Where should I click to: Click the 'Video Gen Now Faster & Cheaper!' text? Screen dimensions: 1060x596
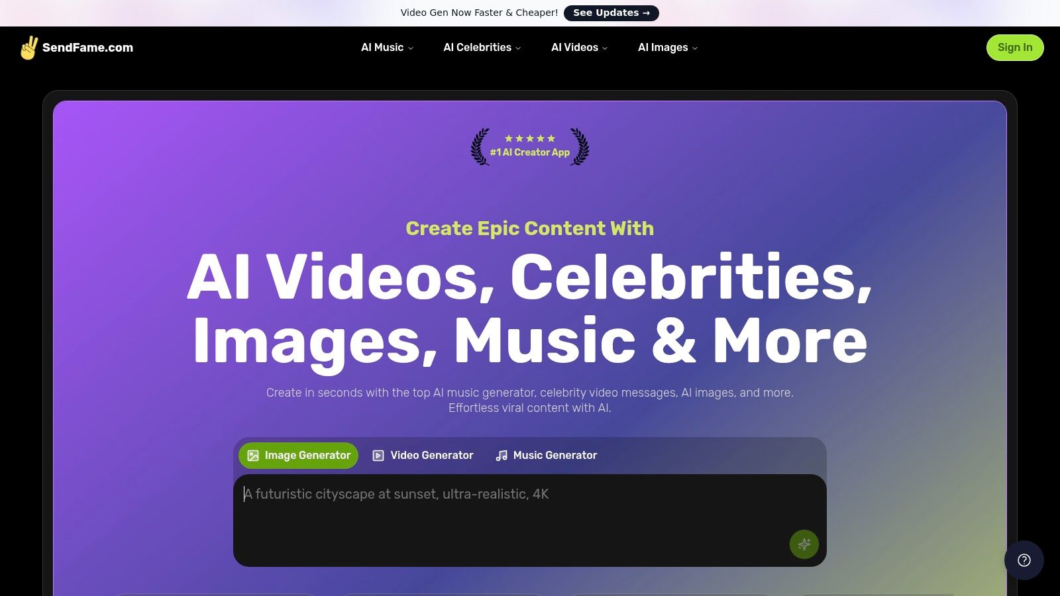point(479,13)
